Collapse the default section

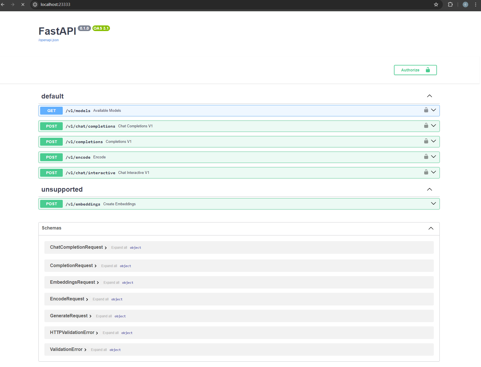430,96
